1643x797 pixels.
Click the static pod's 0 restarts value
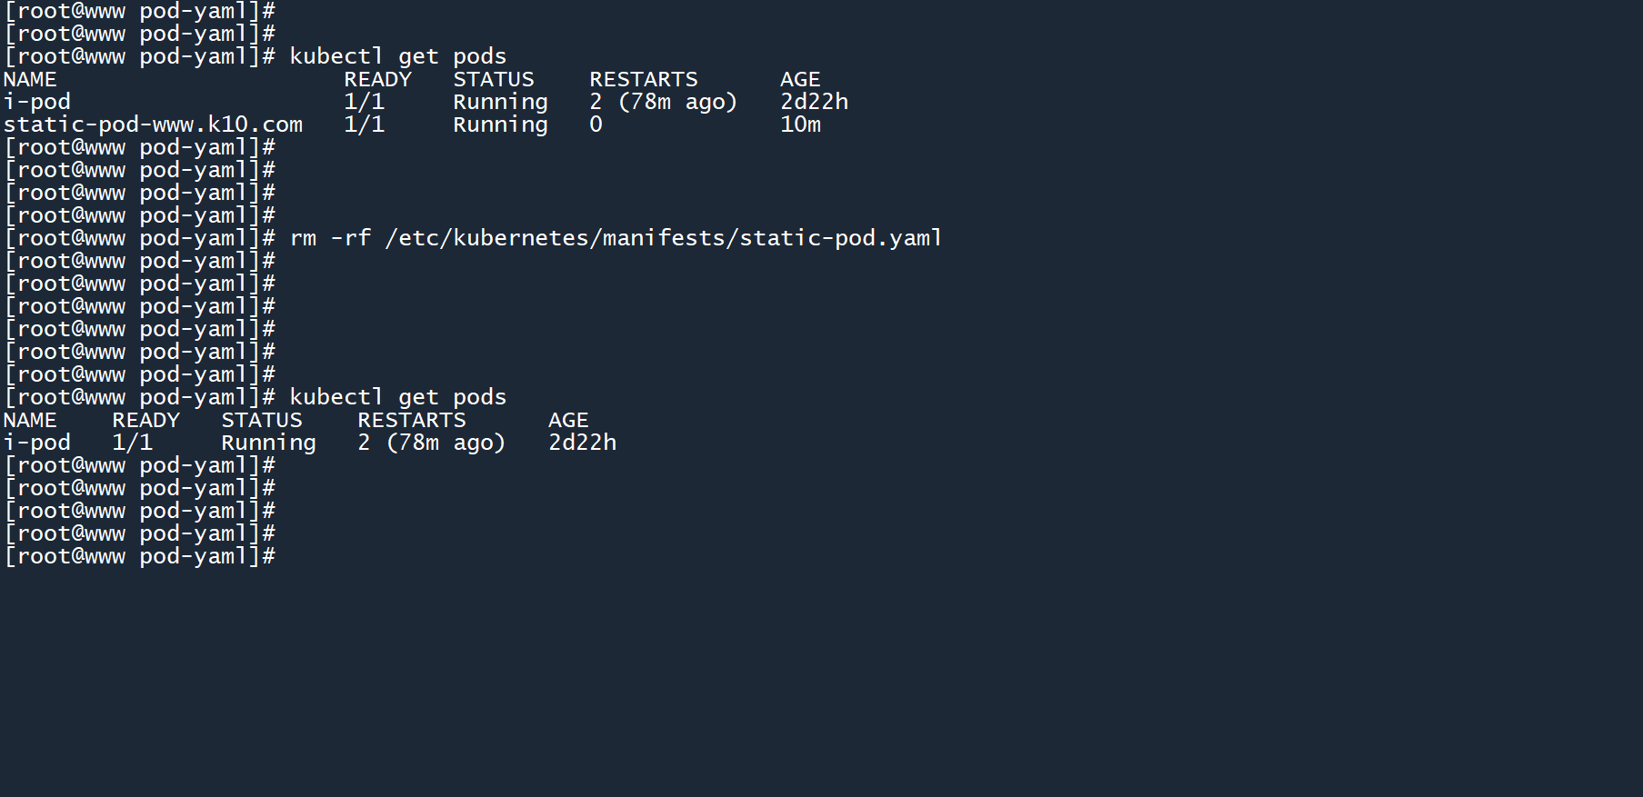click(596, 125)
